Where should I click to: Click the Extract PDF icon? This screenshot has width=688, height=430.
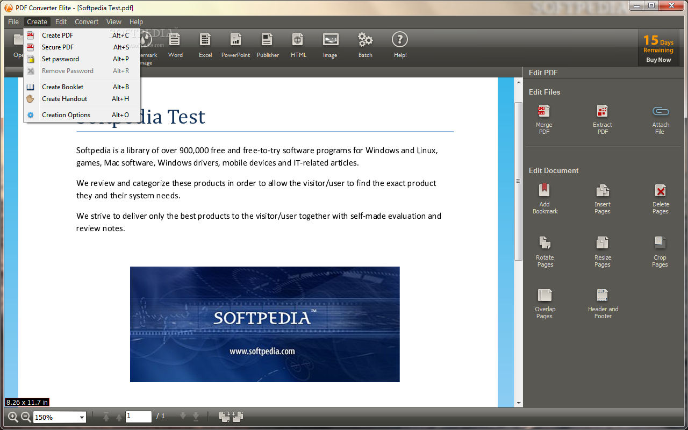(603, 111)
